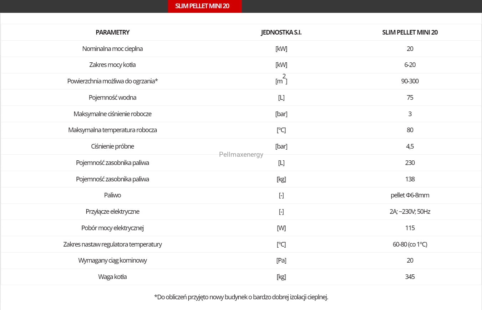Click the Maksymalna temperatura robocza label
Image resolution: width=482 pixels, height=310 pixels.
pyautogui.click(x=112, y=130)
